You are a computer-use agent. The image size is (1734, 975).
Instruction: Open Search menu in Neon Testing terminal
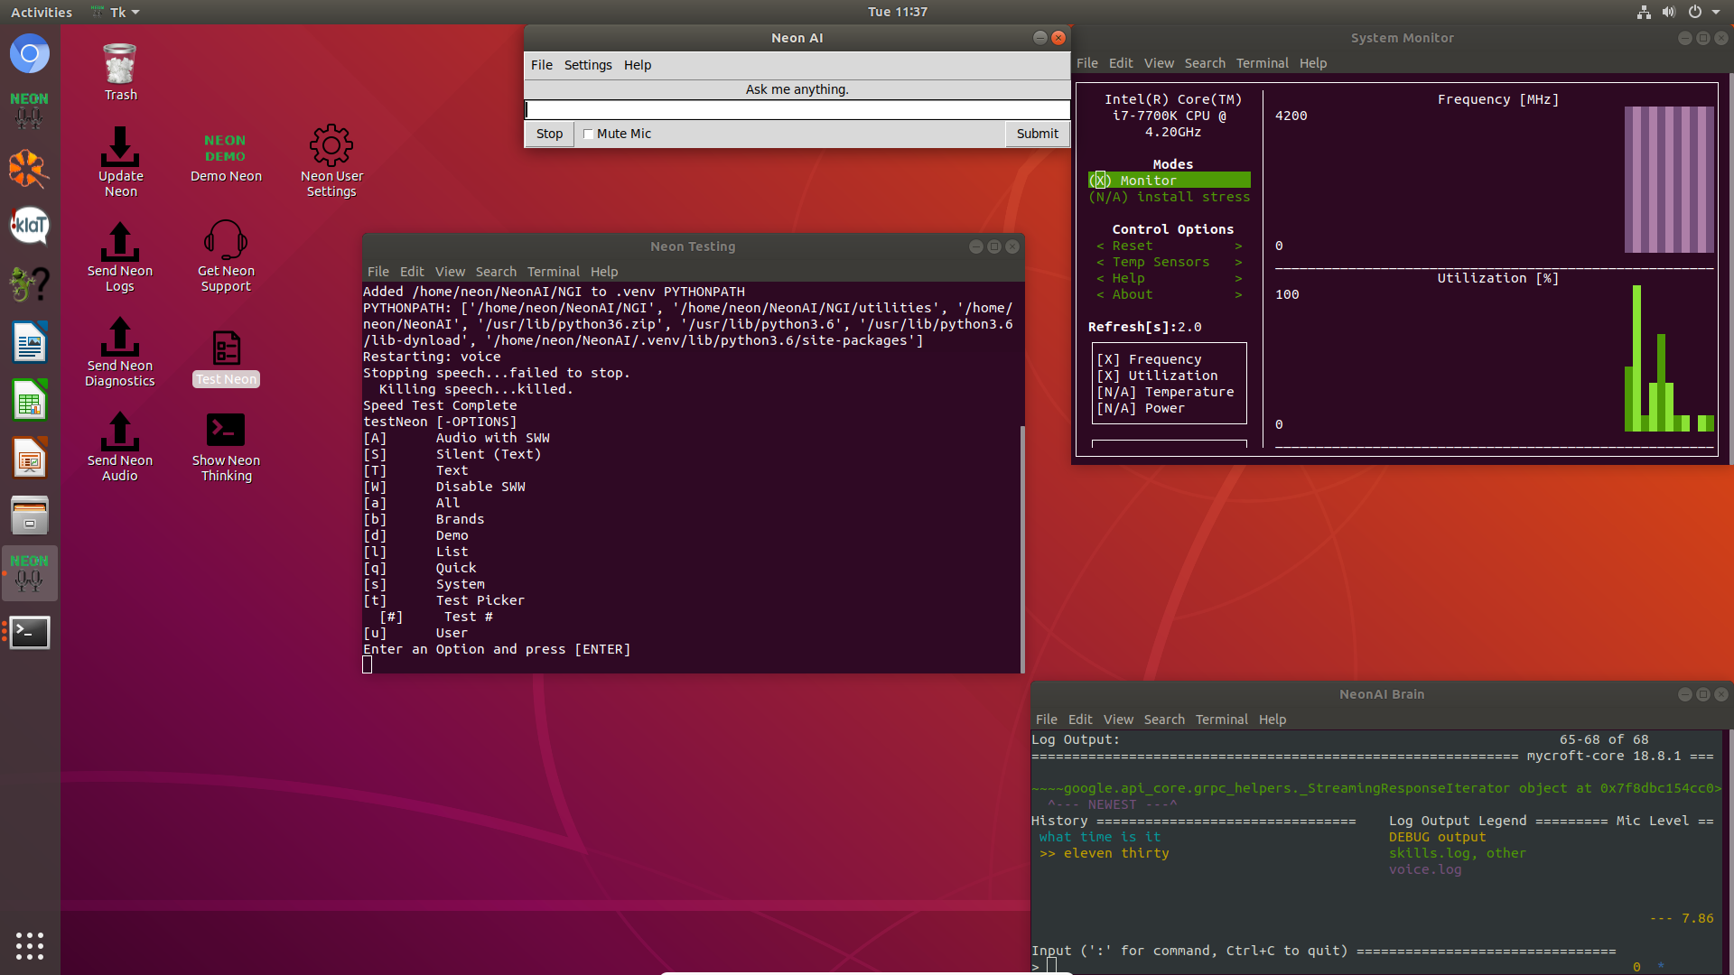(x=496, y=272)
